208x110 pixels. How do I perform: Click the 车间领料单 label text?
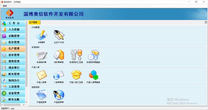click(x=42, y=62)
